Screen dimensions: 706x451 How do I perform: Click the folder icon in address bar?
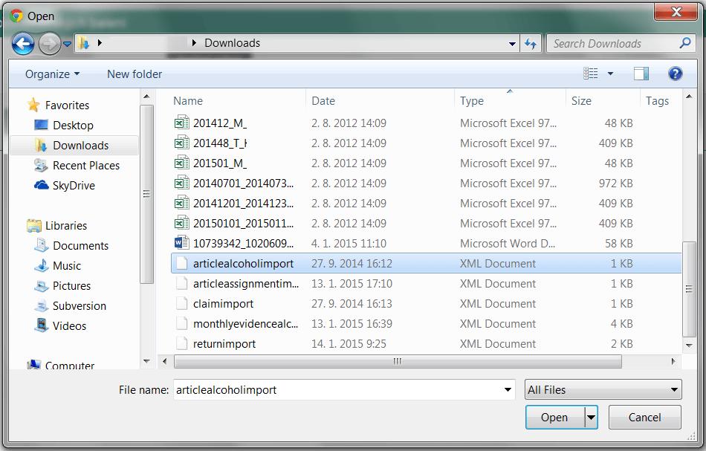click(x=84, y=43)
